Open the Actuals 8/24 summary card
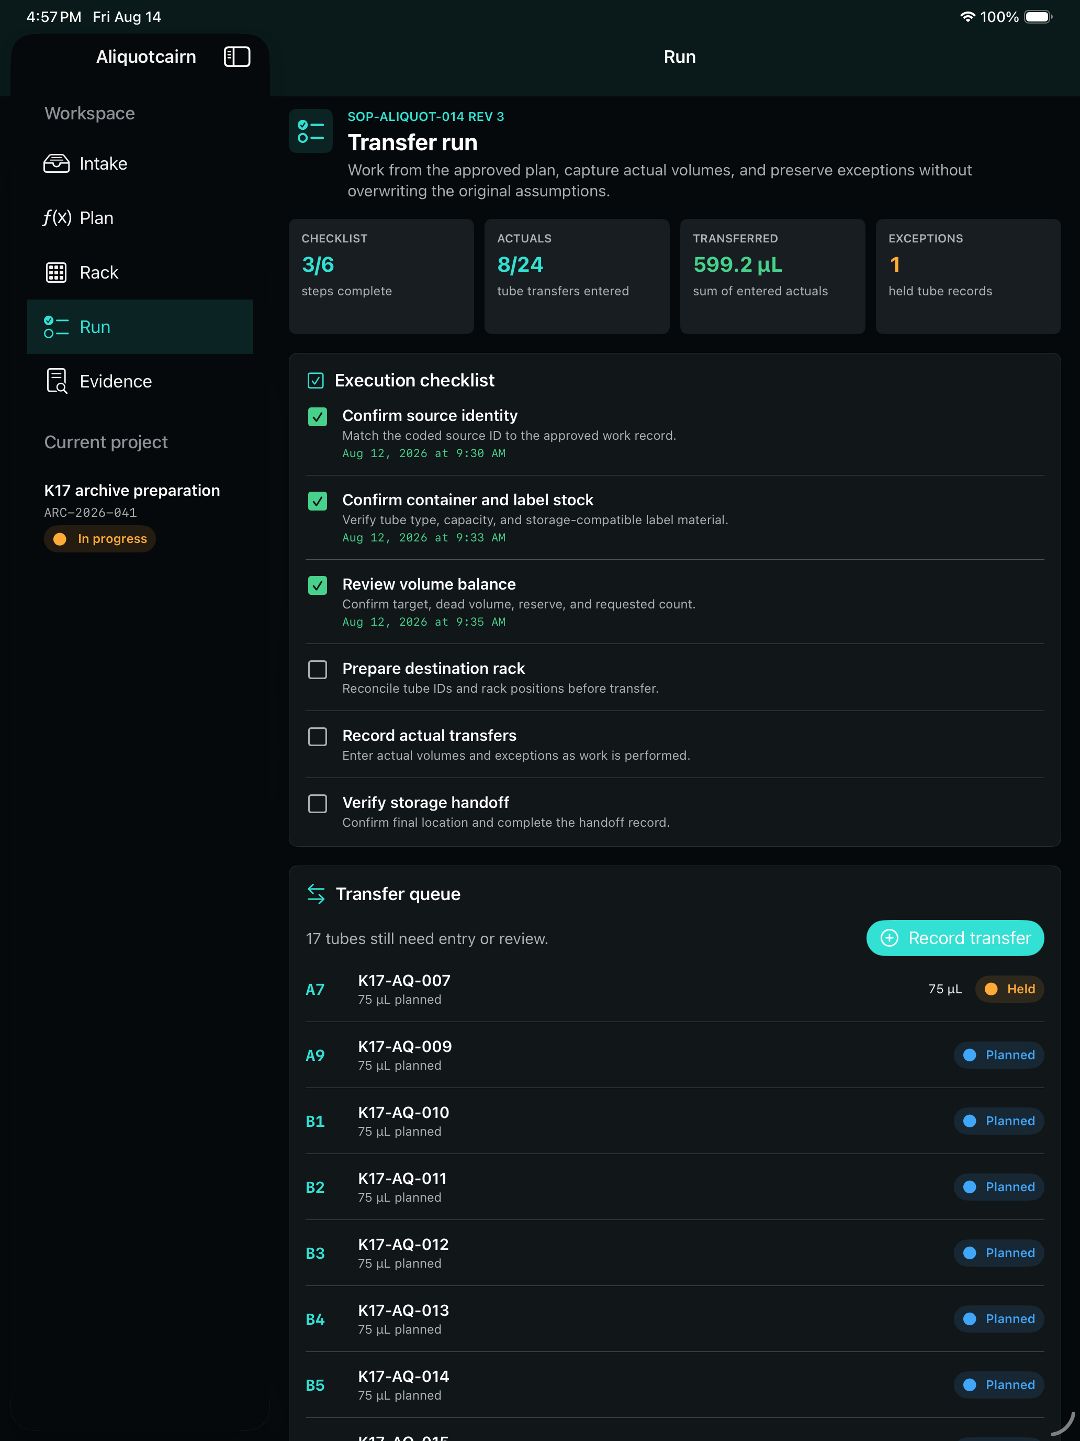 pos(577,276)
